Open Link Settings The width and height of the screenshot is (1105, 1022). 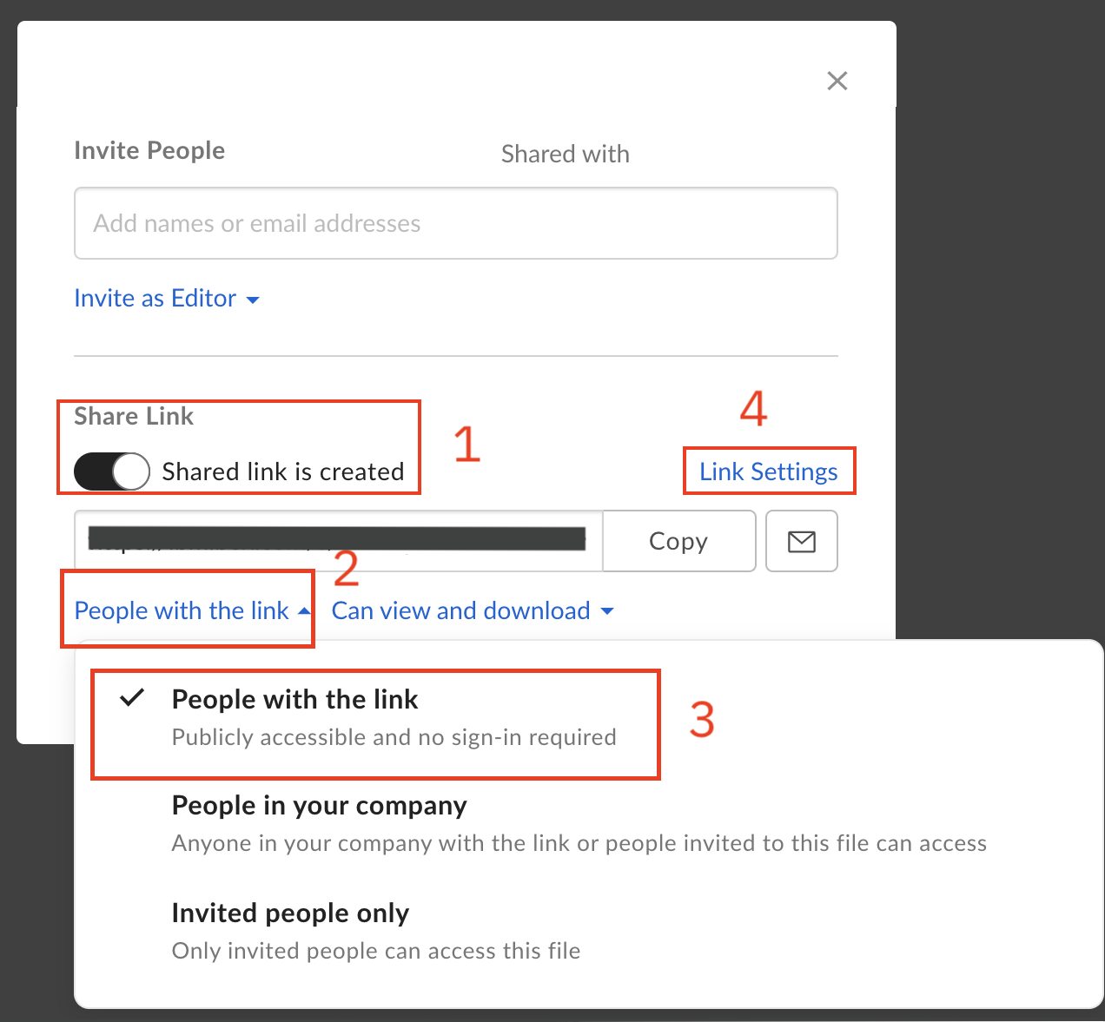point(768,471)
